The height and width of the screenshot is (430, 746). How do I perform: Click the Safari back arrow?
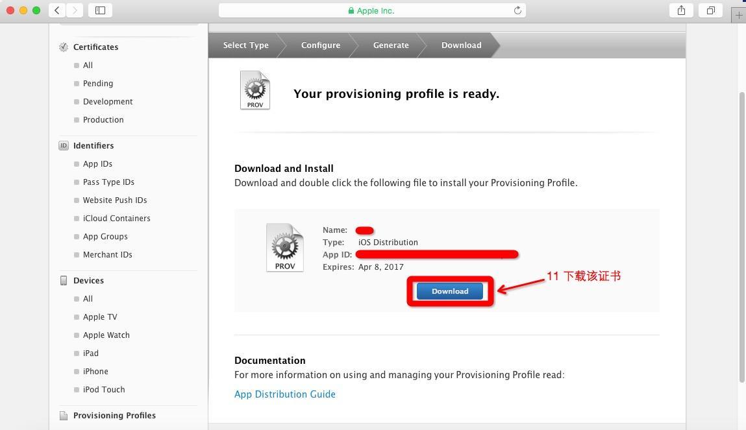coord(57,10)
